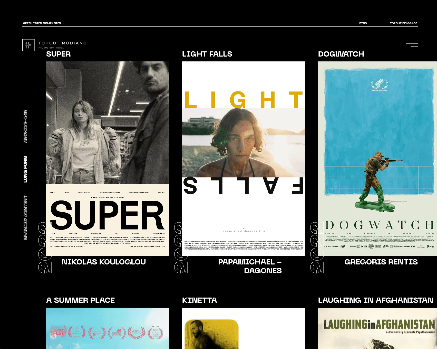
Task: Click the TOPCUT MODIANO wordmark
Action: [62, 43]
